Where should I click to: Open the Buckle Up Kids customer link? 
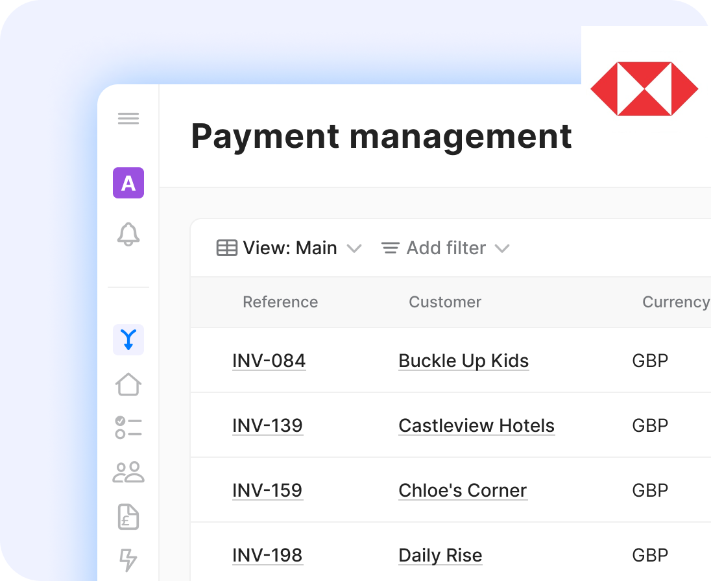click(x=463, y=361)
